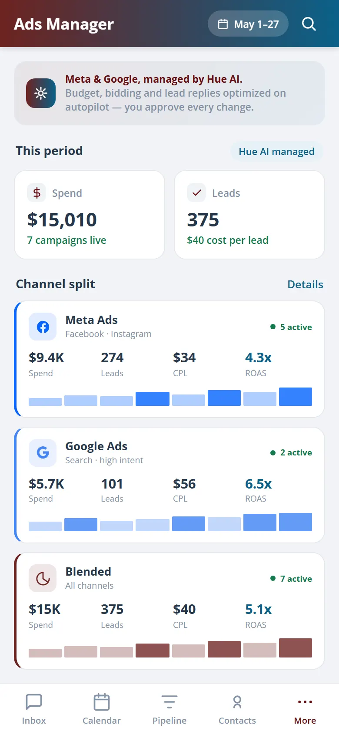Open the Leads summary card
The width and height of the screenshot is (339, 735).
click(249, 215)
